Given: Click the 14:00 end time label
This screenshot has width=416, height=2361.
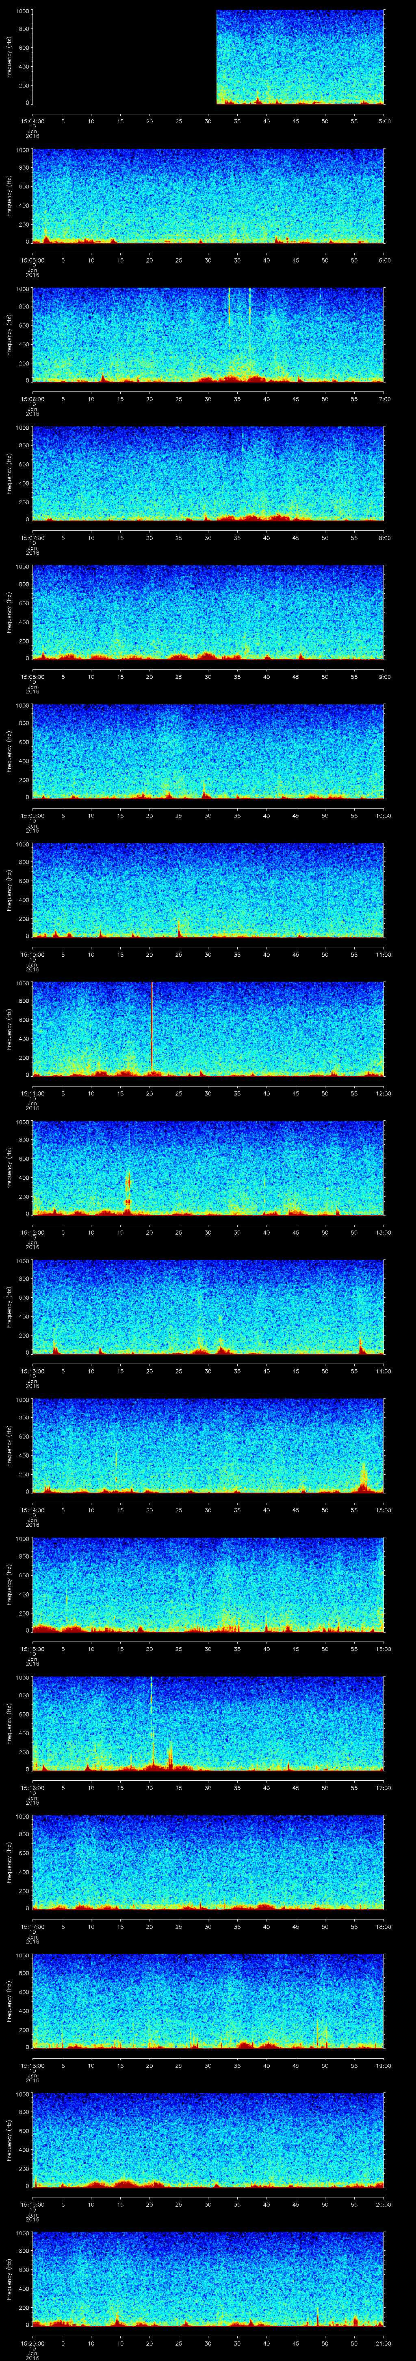Looking at the screenshot, I should (384, 1370).
